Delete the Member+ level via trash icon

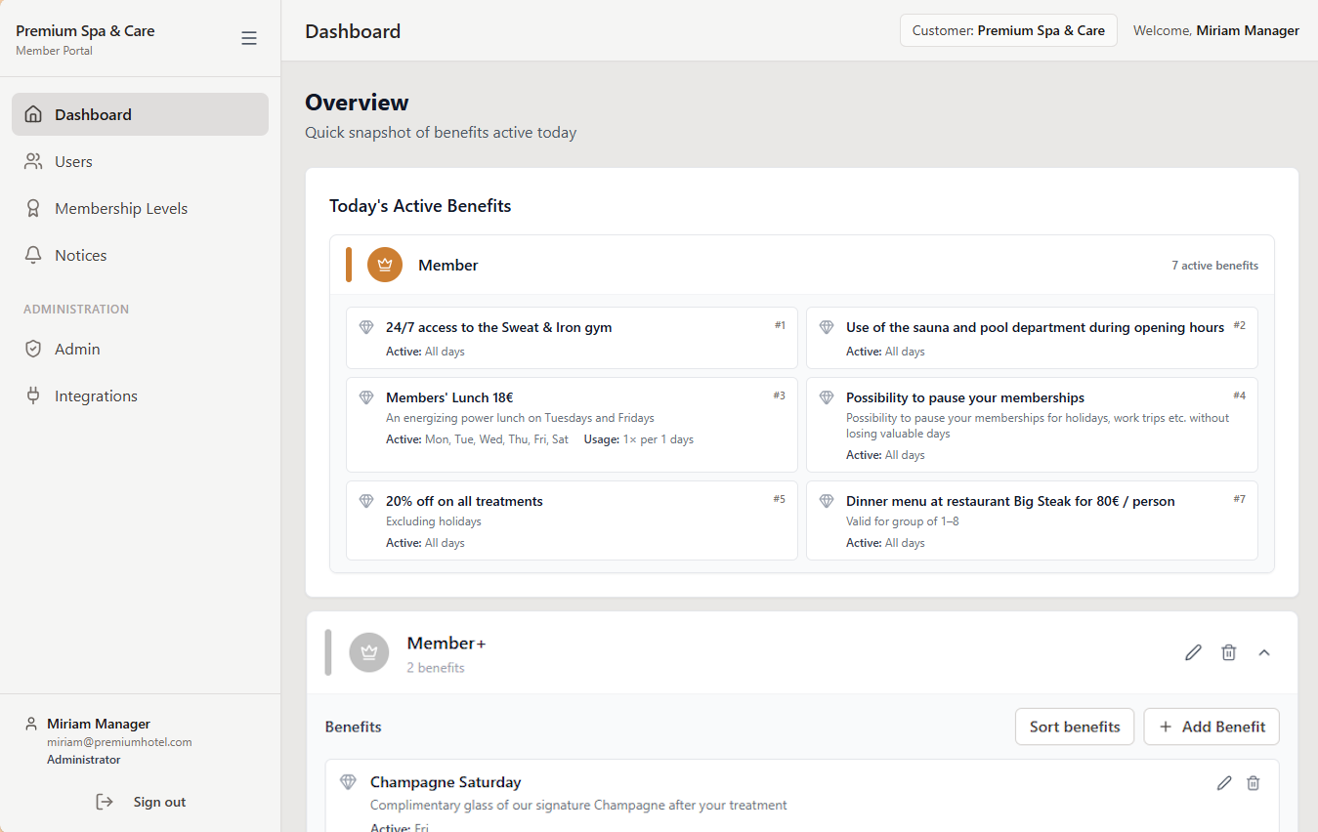pyautogui.click(x=1229, y=651)
